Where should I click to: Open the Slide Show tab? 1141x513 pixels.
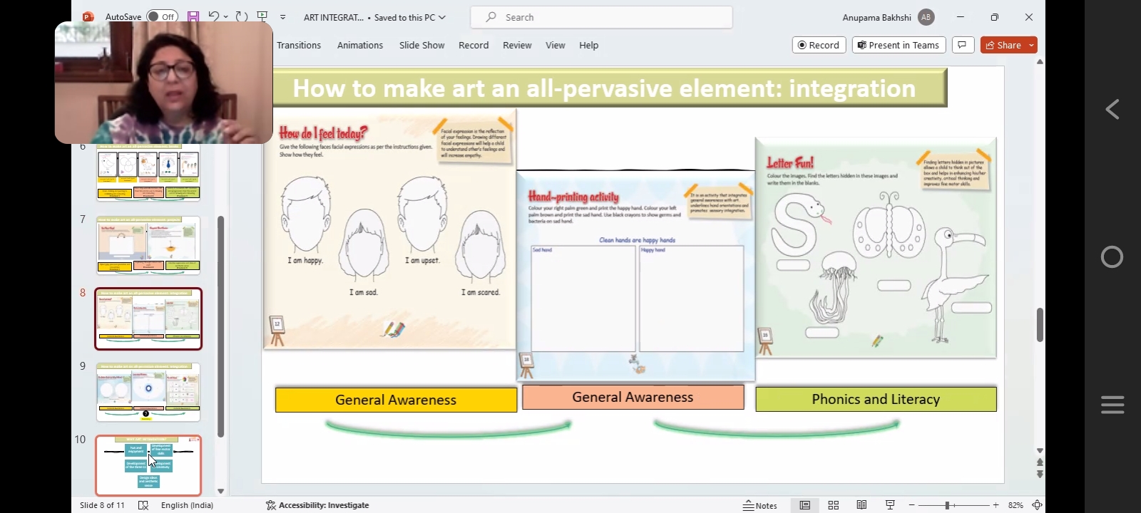(x=421, y=45)
